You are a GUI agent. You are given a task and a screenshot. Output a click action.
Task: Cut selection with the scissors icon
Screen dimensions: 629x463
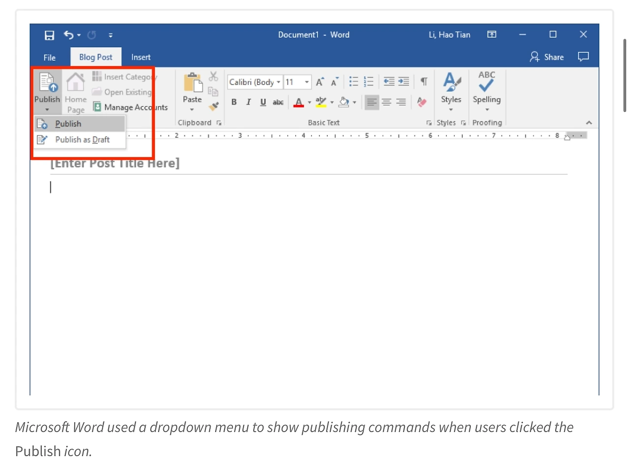click(x=213, y=77)
